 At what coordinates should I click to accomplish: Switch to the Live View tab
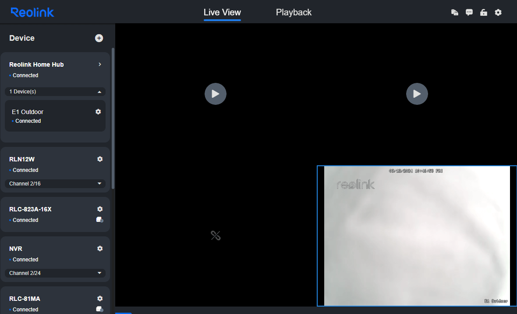pyautogui.click(x=222, y=12)
